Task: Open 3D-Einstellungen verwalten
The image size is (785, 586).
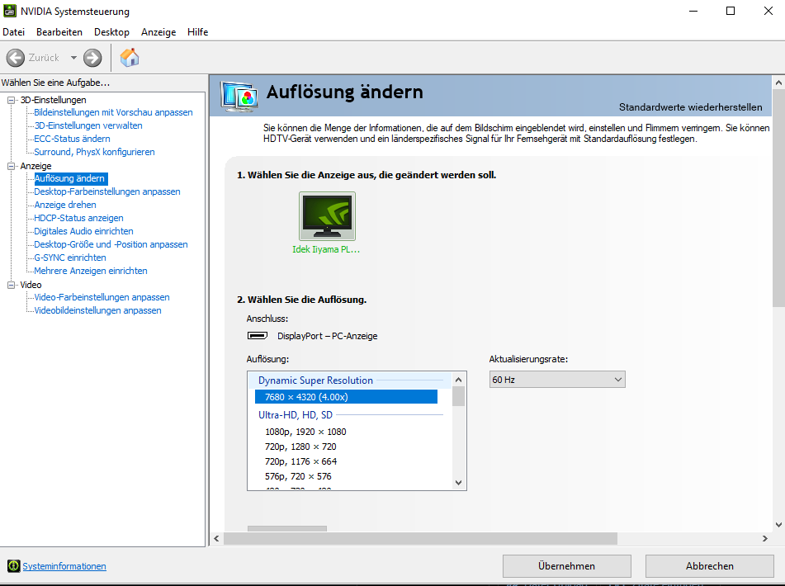Action: pos(88,125)
